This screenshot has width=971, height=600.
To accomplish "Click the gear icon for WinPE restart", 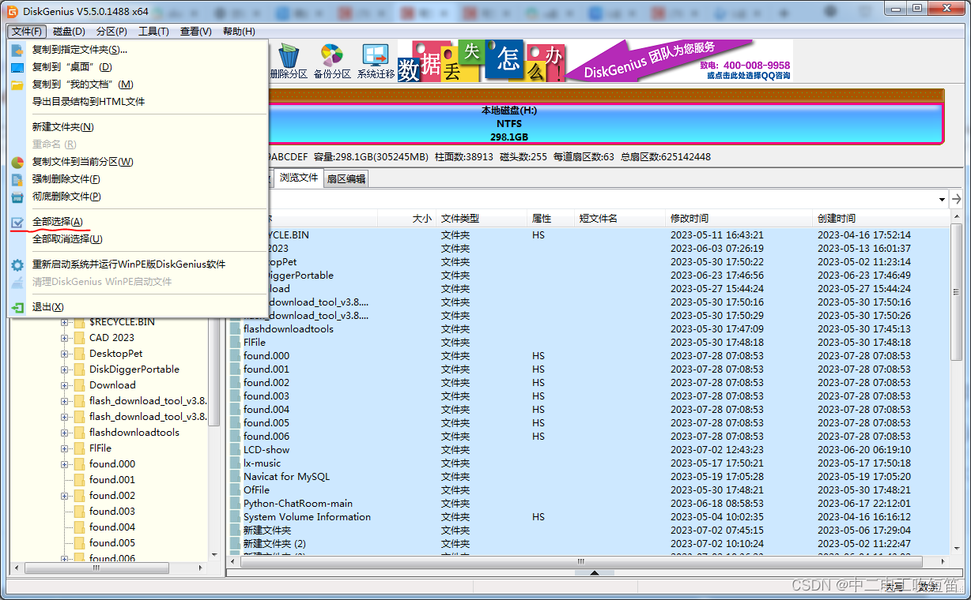I will point(17,265).
